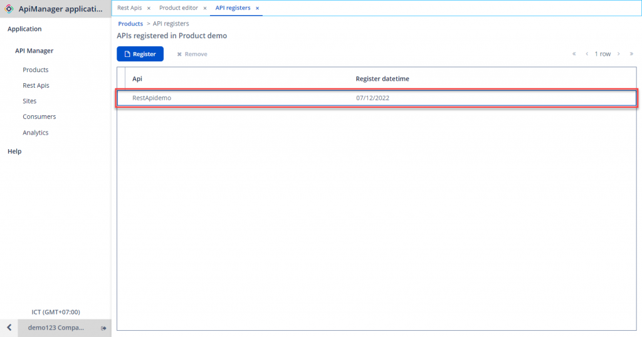This screenshot has width=642, height=337.
Task: Collapse the sidebar with the left chevron
Action: pyautogui.click(x=9, y=328)
